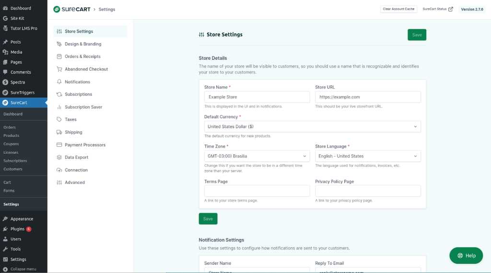The width and height of the screenshot is (491, 273).
Task: Click the Save button at top right
Action: [x=417, y=35]
